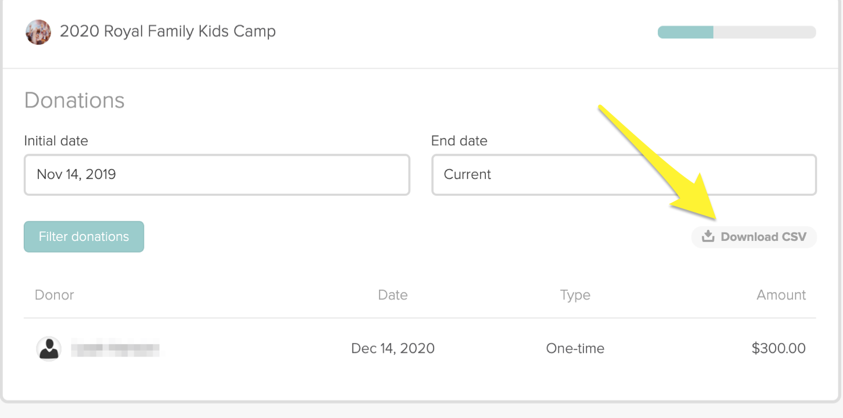Click the Download CSV button label
The image size is (843, 418).
pyautogui.click(x=763, y=237)
